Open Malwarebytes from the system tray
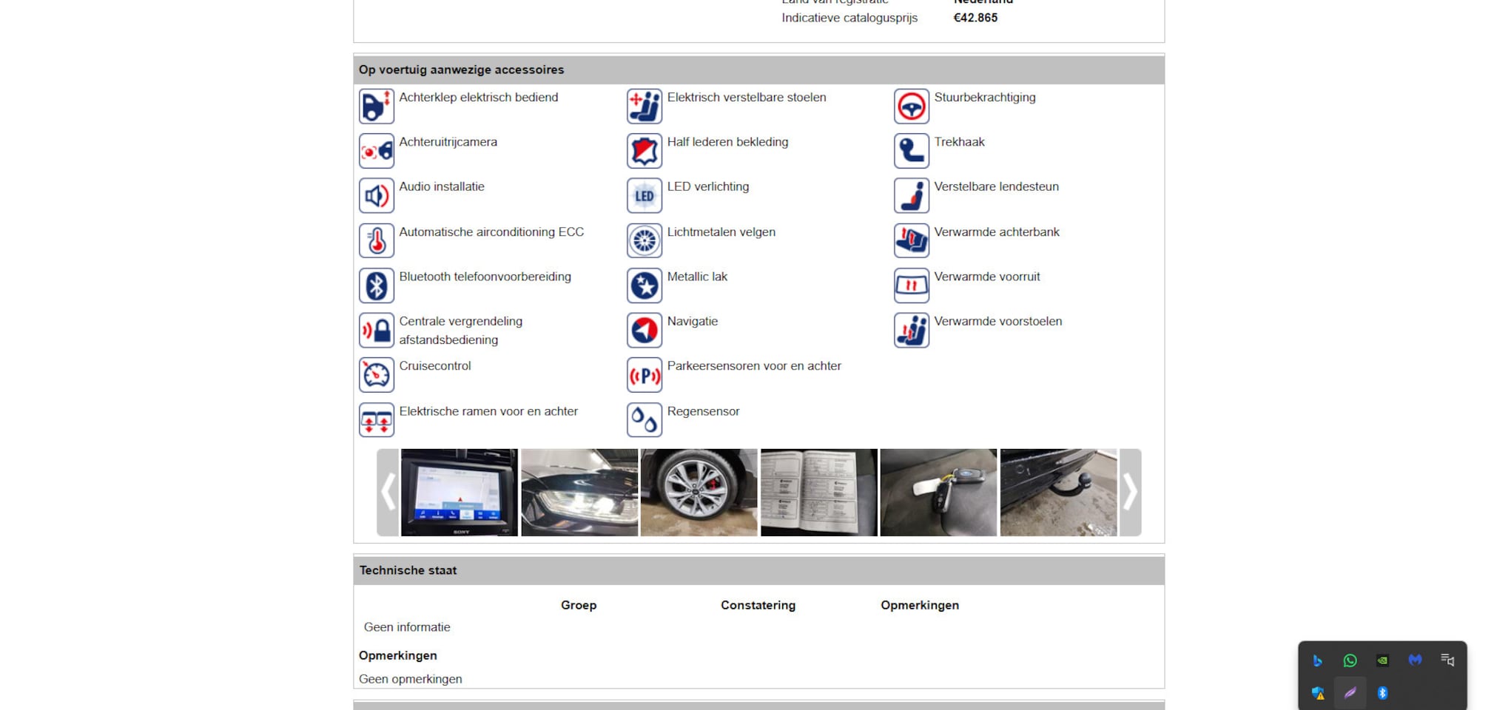 pyautogui.click(x=1415, y=660)
